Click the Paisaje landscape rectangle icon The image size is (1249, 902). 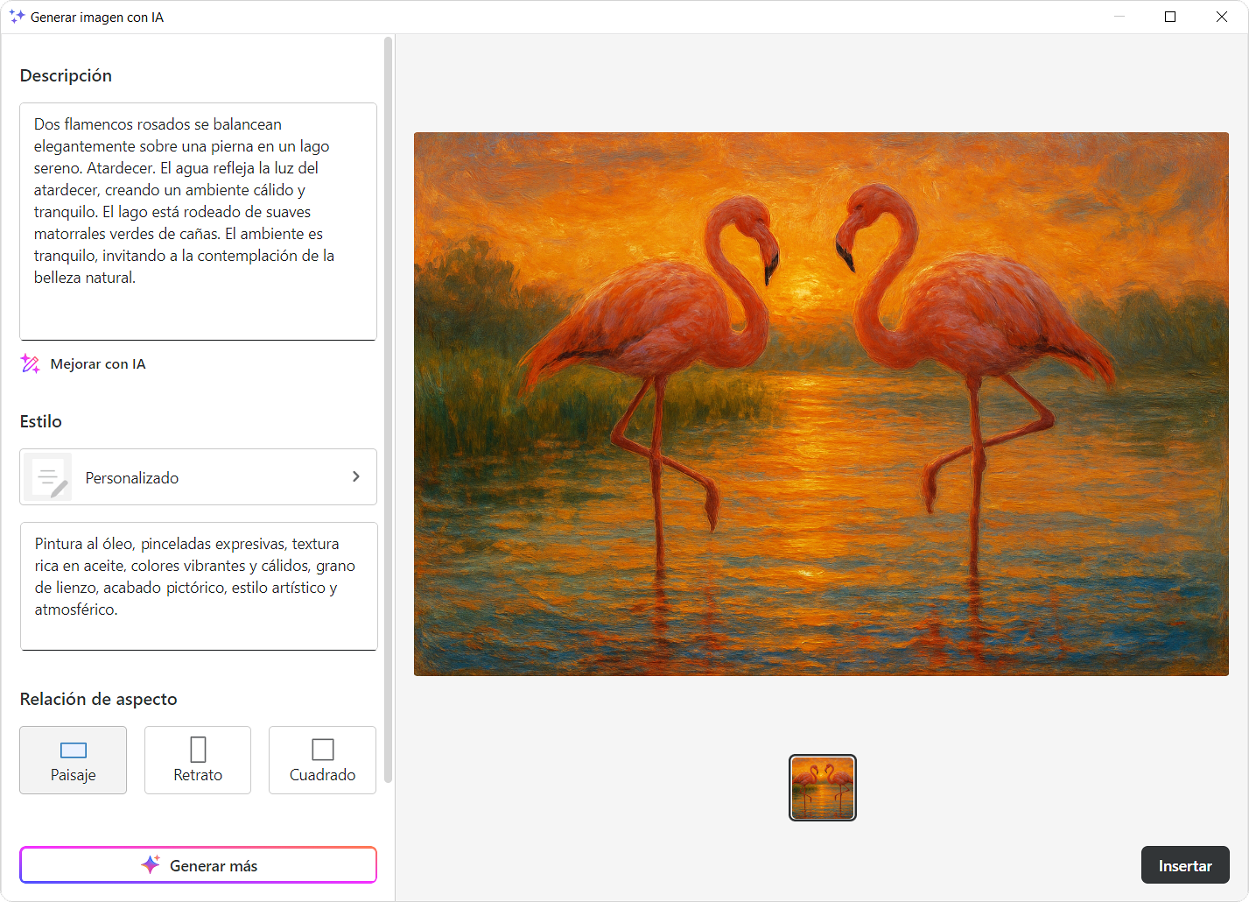74,750
